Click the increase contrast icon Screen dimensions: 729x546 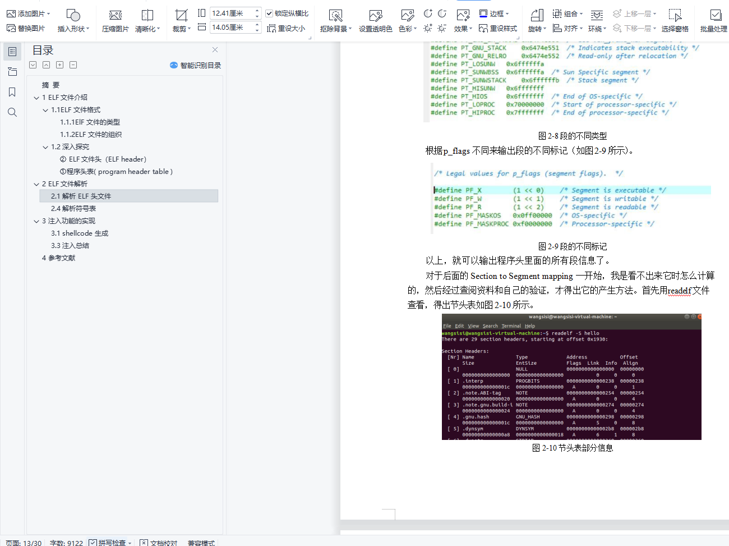(428, 13)
